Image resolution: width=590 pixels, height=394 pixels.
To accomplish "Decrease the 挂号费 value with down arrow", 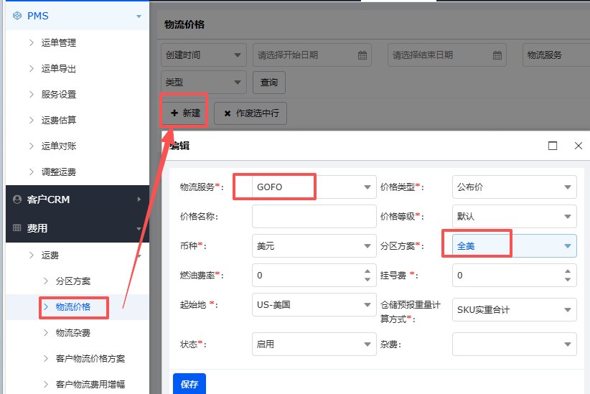I will tap(568, 279).
